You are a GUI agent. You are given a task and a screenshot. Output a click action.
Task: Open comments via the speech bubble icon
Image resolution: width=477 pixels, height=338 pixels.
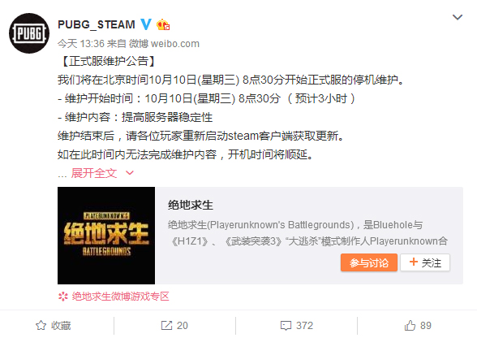coord(286,326)
